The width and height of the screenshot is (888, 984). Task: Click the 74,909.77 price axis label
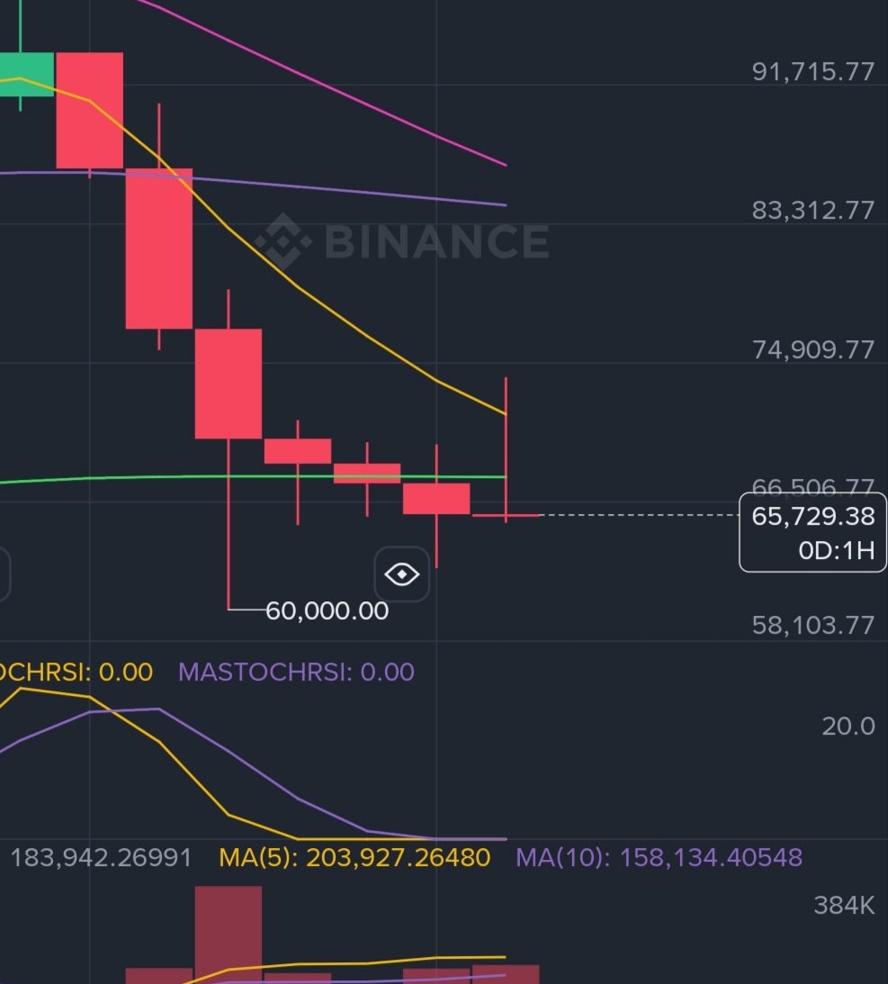[812, 349]
